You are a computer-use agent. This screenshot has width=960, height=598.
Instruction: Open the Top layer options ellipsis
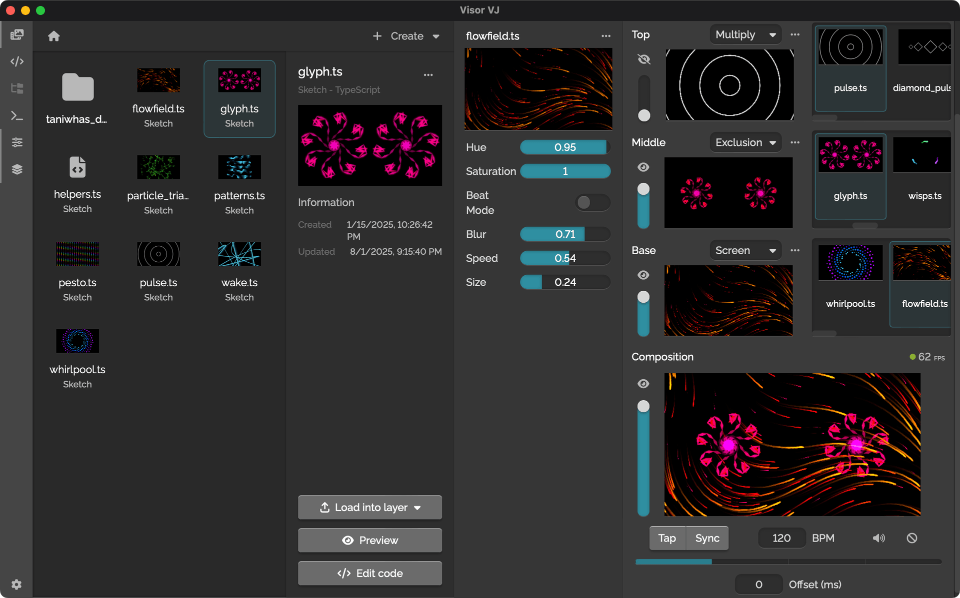(795, 34)
